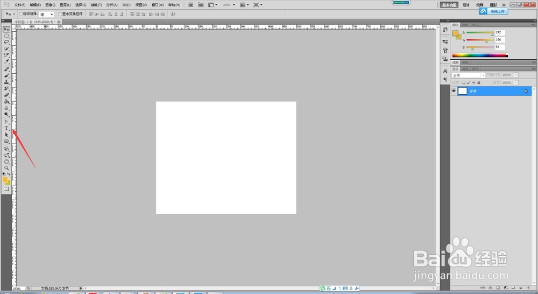Launch Bridge from the application bar

[x=191, y=5]
